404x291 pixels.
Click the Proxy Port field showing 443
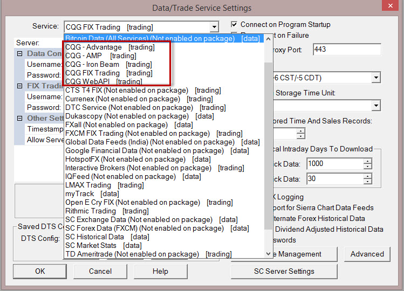click(x=347, y=49)
